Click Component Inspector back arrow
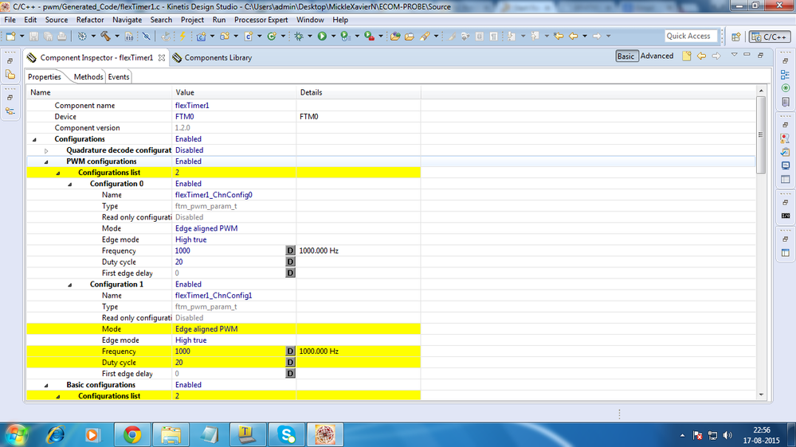The width and height of the screenshot is (796, 447). click(x=701, y=56)
